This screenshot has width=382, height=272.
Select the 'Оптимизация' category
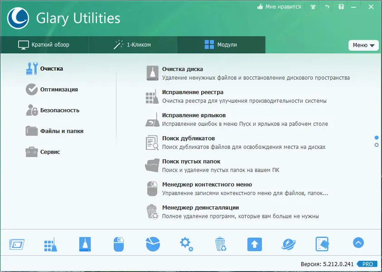(x=59, y=90)
